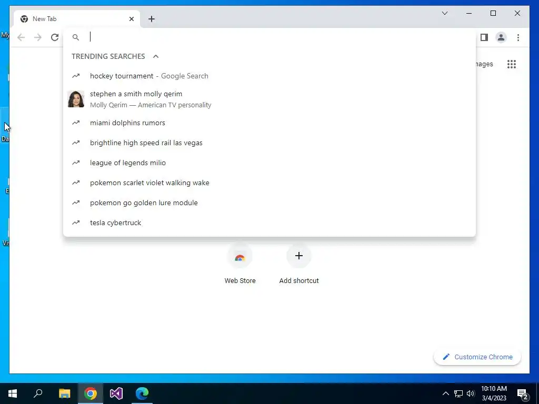The width and height of the screenshot is (539, 404).
Task: Click the back navigation arrow
Action: pyautogui.click(x=21, y=37)
